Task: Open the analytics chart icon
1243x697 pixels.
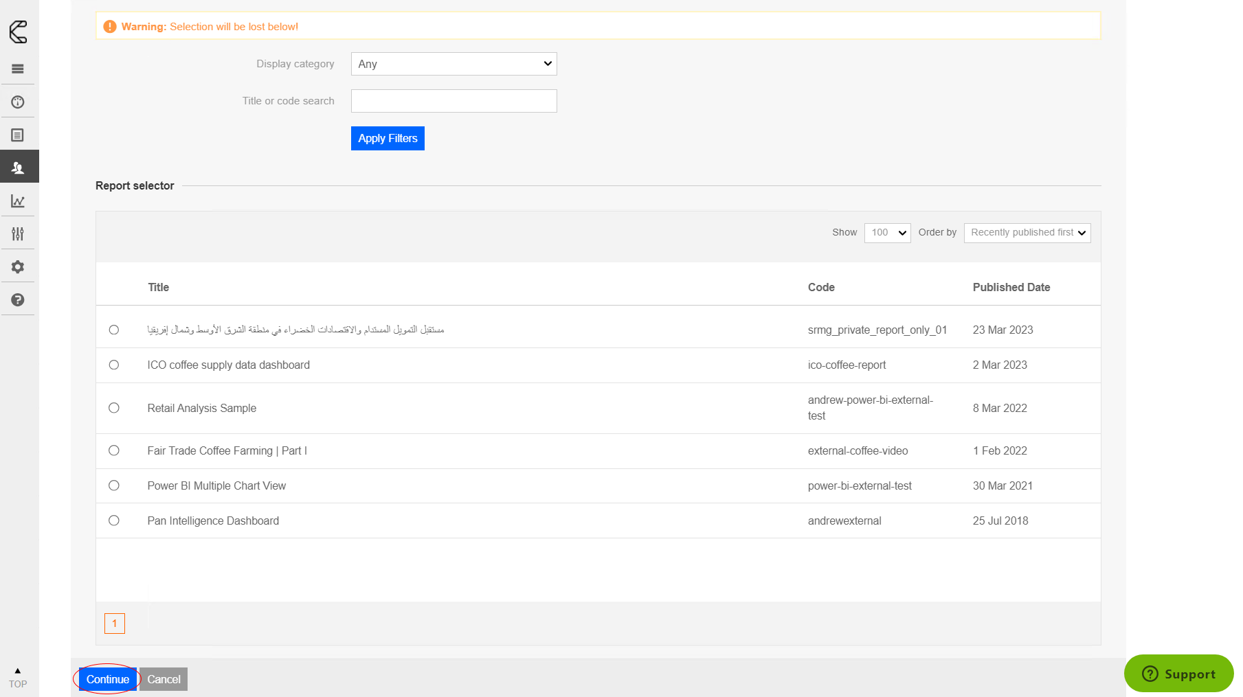Action: 18,201
